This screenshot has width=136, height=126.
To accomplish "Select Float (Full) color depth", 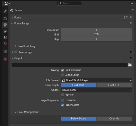I will pyautogui.click(x=114, y=85).
